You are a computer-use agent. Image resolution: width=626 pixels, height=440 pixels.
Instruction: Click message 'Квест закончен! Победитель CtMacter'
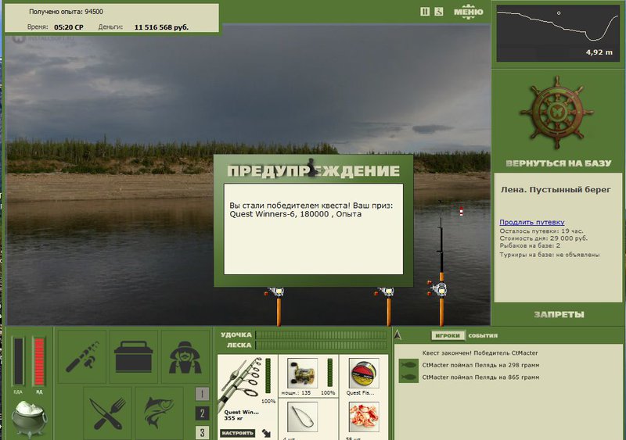[x=480, y=353]
